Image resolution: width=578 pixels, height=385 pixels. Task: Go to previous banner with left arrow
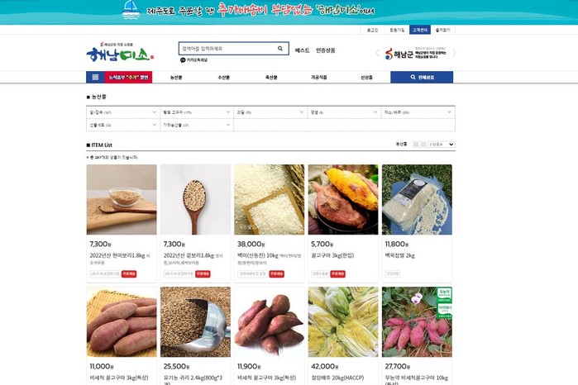(x=377, y=53)
